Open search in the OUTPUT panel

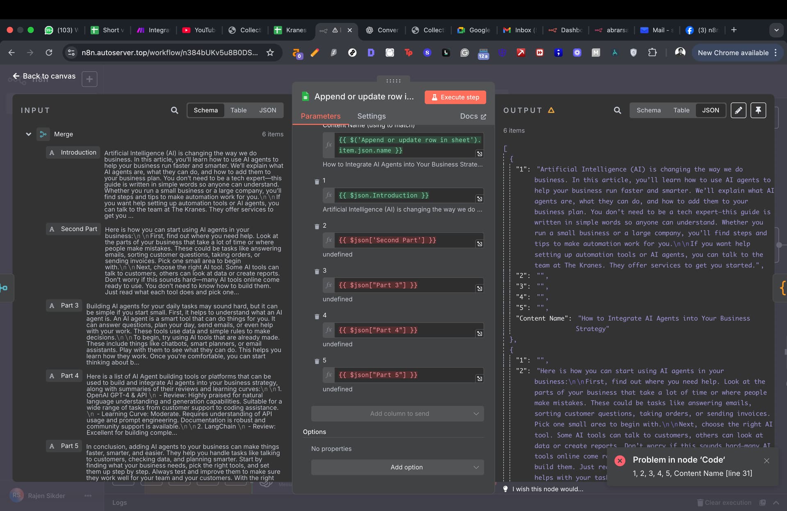(x=617, y=110)
